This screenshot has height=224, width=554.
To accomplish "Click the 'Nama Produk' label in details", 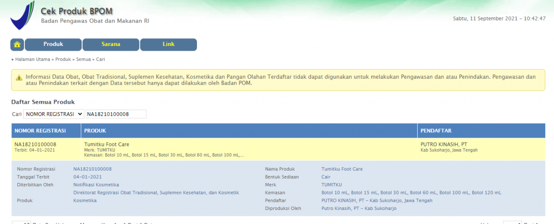I will 280,169.
